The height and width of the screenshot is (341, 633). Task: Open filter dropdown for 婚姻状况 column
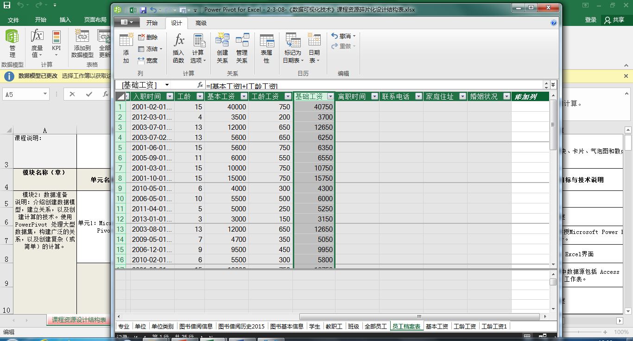click(506, 96)
